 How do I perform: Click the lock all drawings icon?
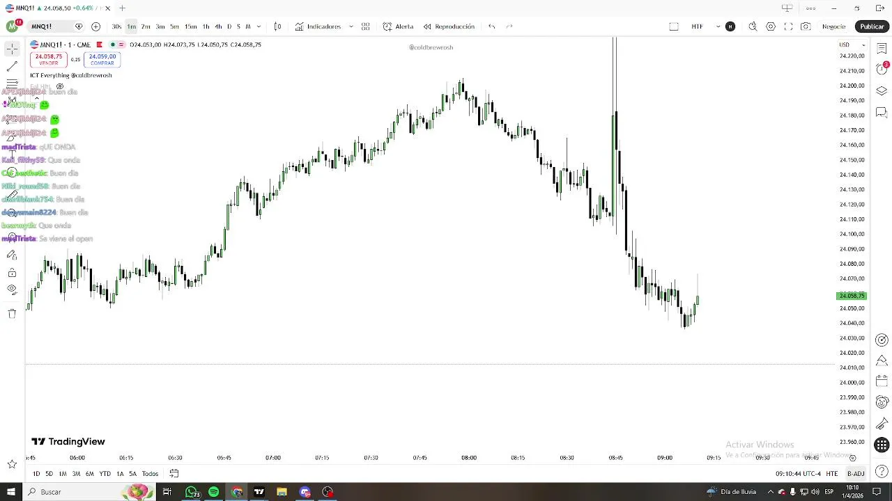[12, 273]
